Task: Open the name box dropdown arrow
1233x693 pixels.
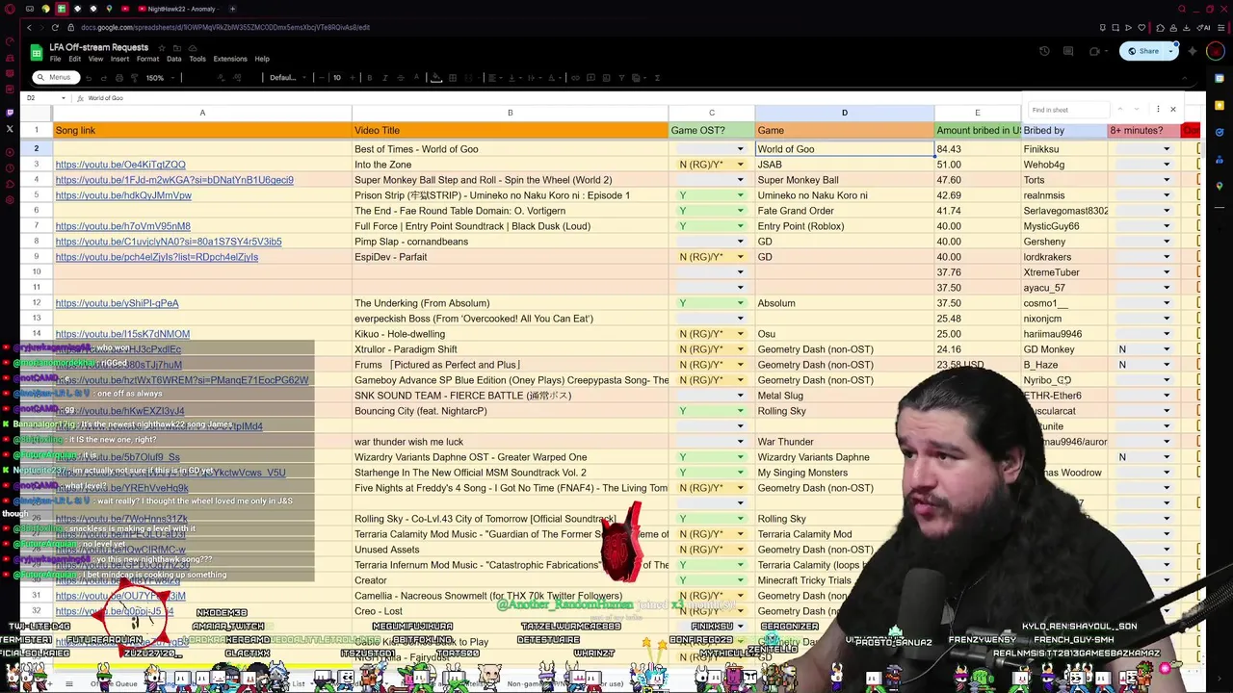Action: (64, 98)
